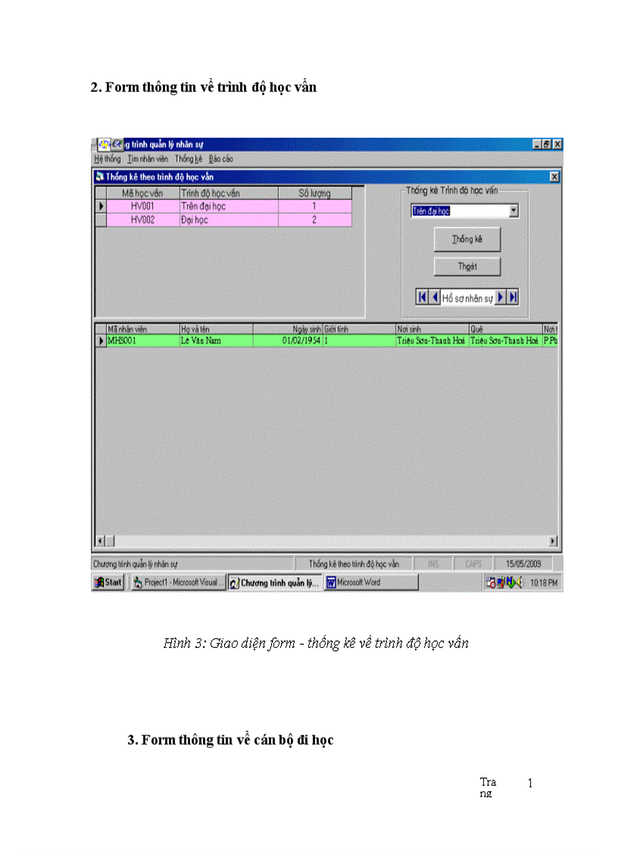This screenshot has width=618, height=851.
Task: Jump to last record in Hồ sơ nhân sự
Action: click(x=513, y=298)
